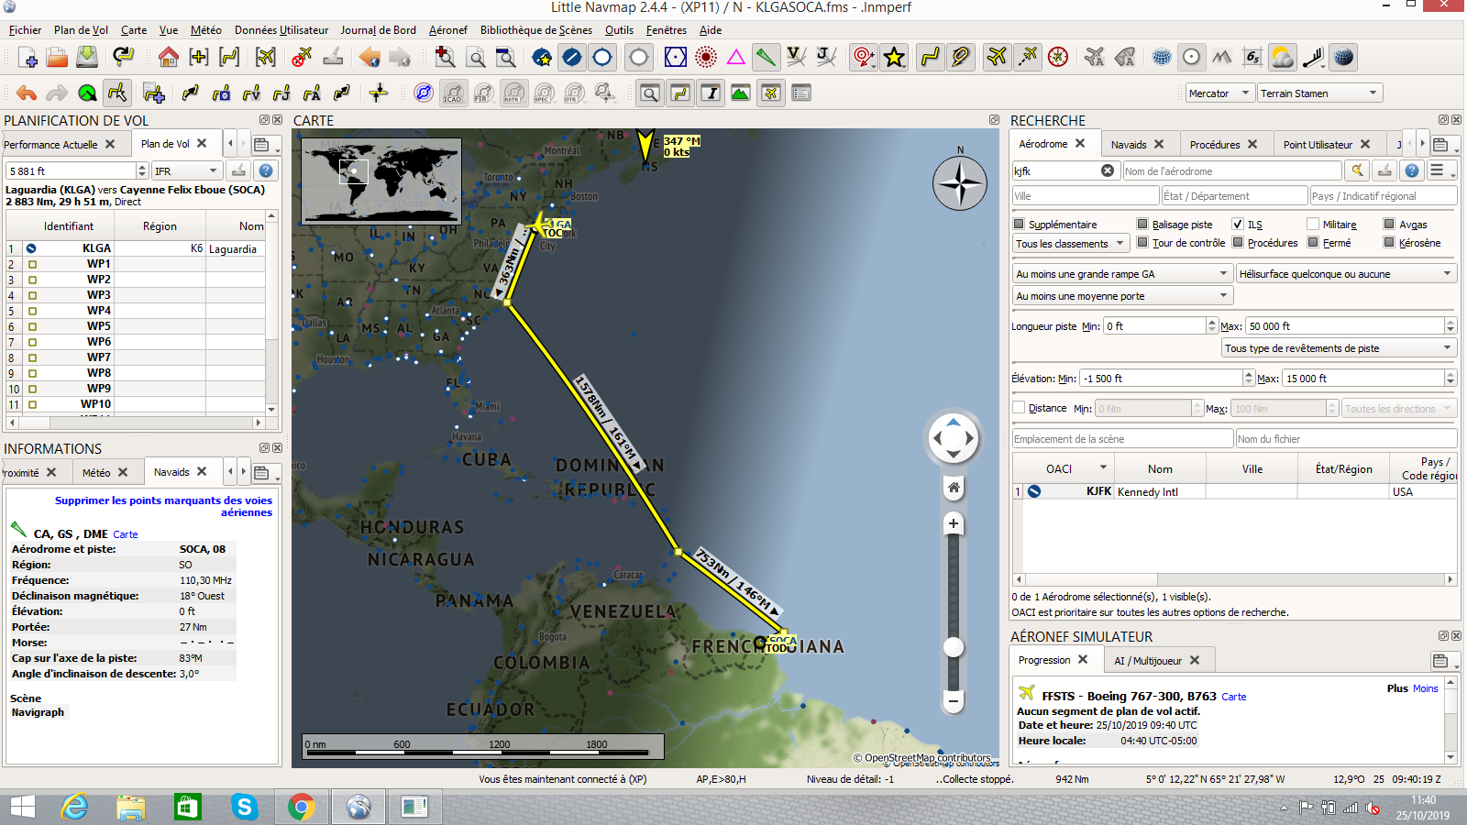
Task: Click the map home button on overlay
Action: coord(954,488)
